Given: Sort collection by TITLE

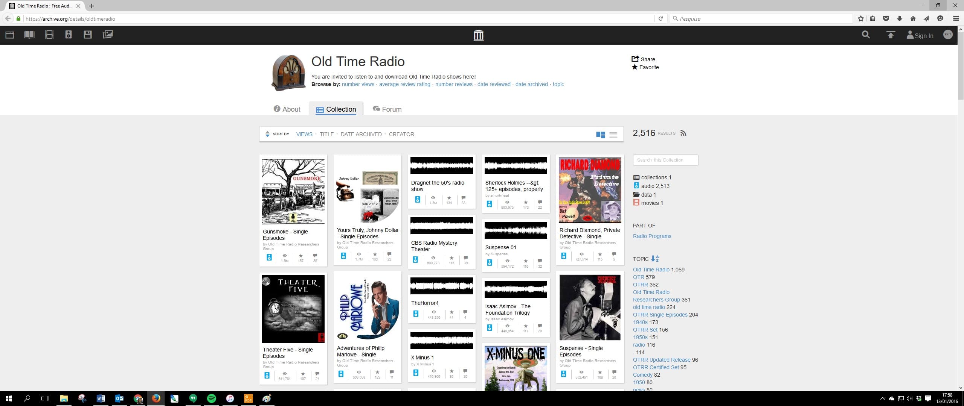Looking at the screenshot, I should [327, 134].
